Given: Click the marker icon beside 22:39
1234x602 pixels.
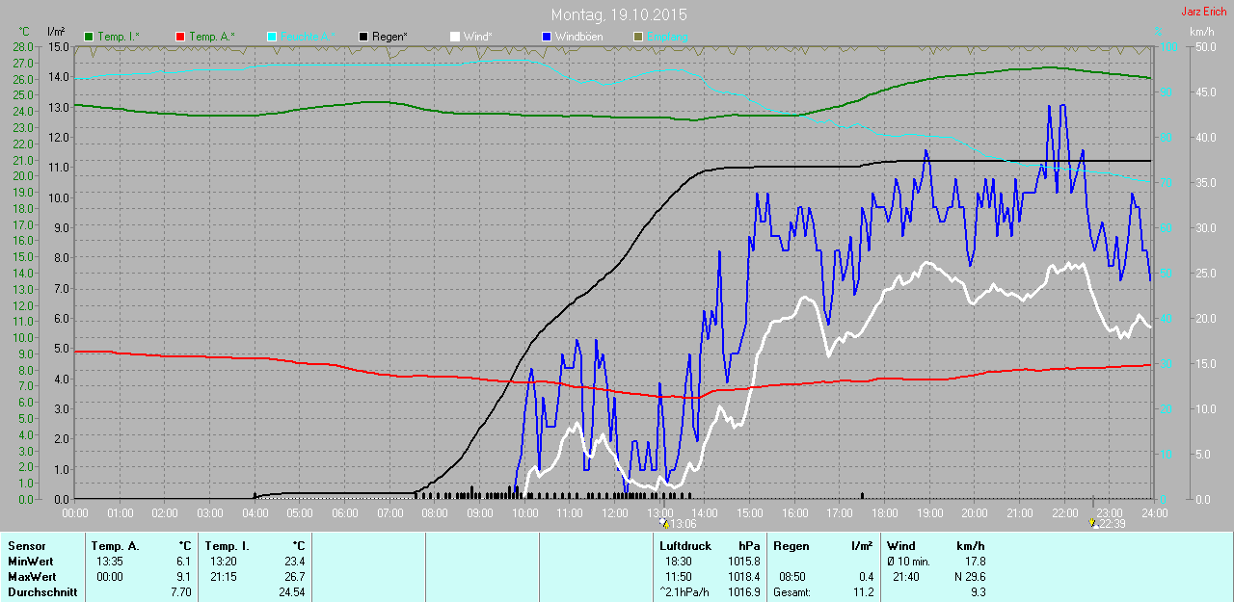Looking at the screenshot, I should pos(1092,523).
